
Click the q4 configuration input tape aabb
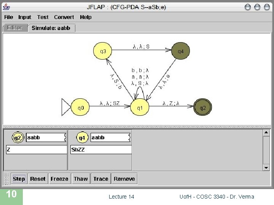tap(111, 137)
